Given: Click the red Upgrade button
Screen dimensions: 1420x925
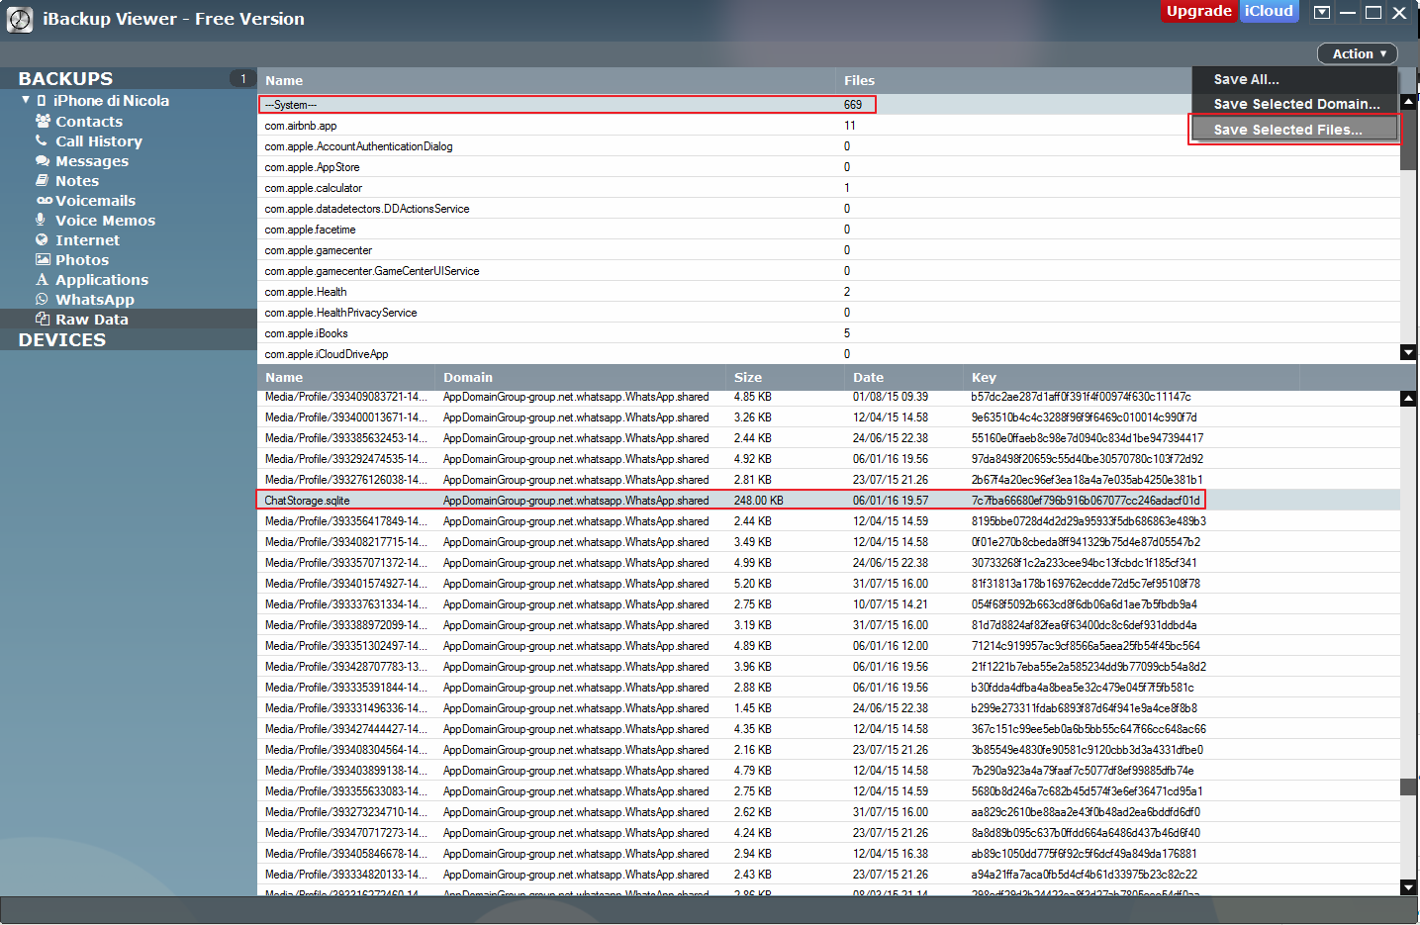Looking at the screenshot, I should point(1198,11).
